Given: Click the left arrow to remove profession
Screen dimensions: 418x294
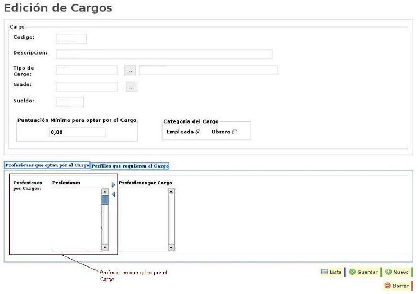Looking at the screenshot, I should pos(113,195).
